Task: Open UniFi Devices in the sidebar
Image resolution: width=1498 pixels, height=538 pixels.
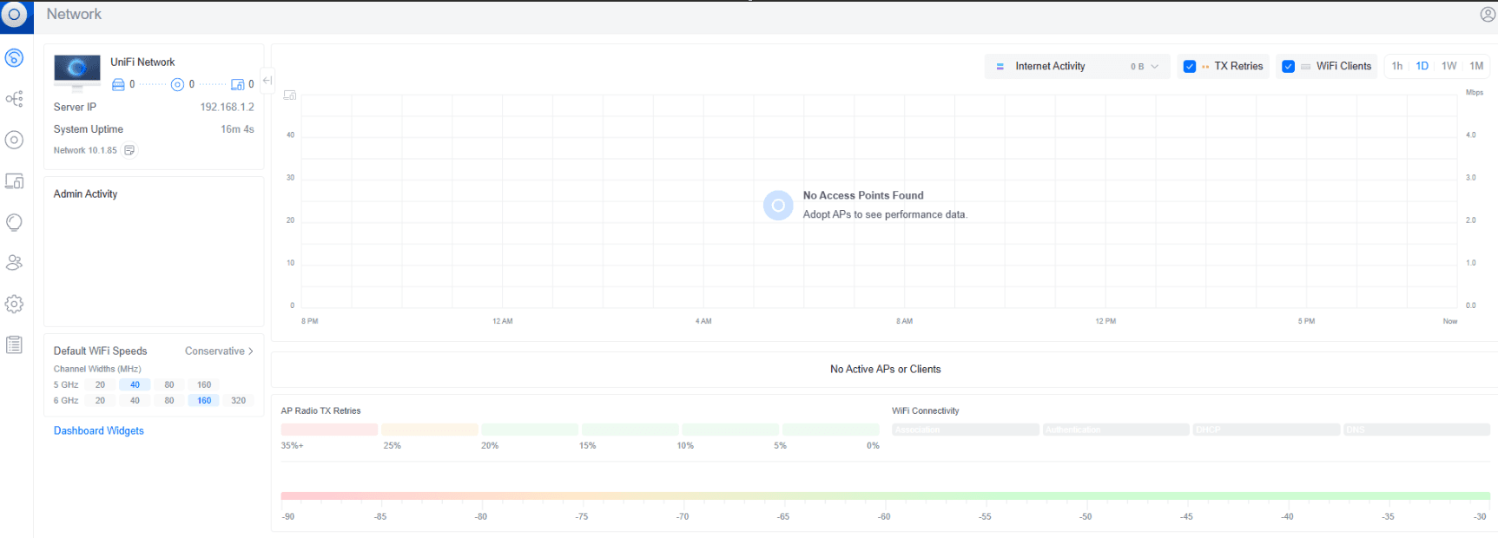Action: pyautogui.click(x=14, y=140)
